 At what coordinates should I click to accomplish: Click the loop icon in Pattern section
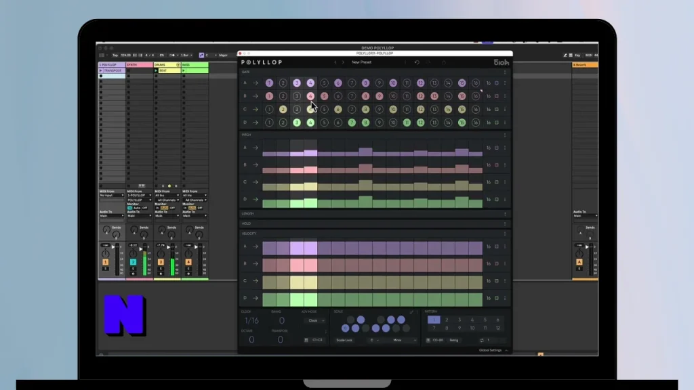pyautogui.click(x=482, y=340)
